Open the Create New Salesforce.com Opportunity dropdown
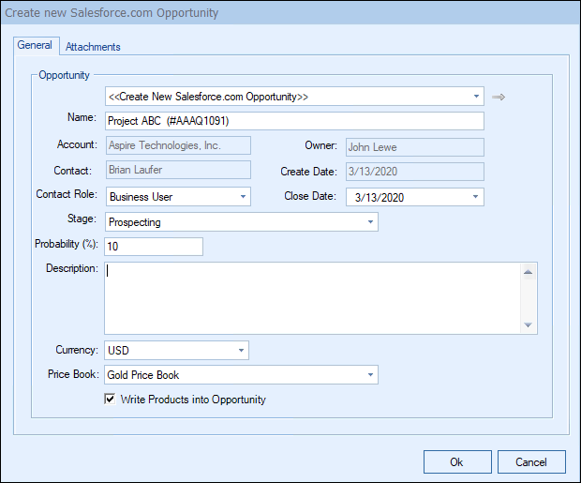This screenshot has width=581, height=483. [x=476, y=97]
